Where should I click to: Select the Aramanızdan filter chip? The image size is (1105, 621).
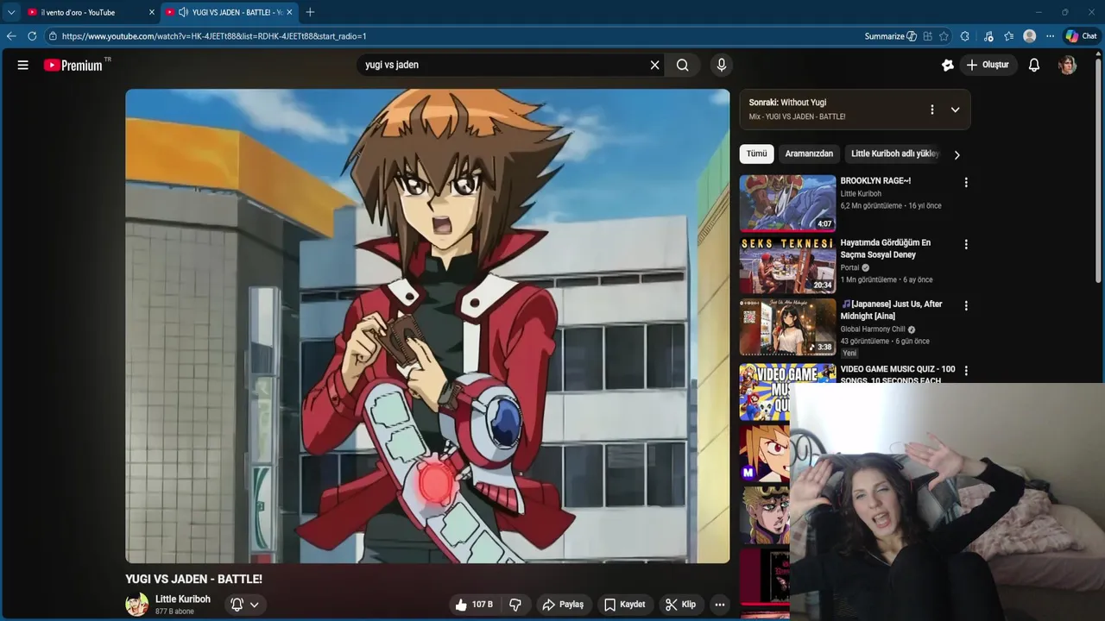809,154
